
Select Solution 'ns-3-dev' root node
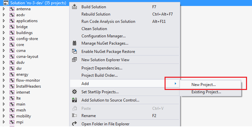point(38,3)
